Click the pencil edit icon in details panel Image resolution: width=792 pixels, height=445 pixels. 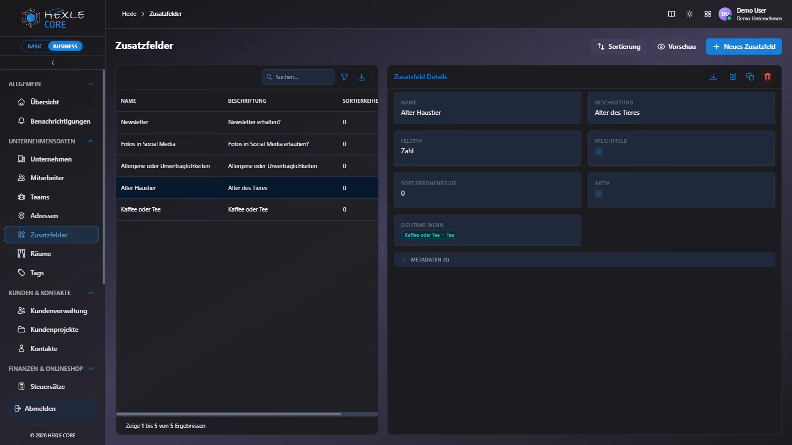click(733, 77)
